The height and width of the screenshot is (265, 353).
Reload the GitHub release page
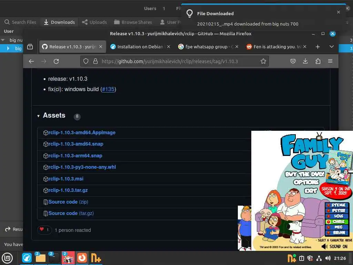[56, 61]
